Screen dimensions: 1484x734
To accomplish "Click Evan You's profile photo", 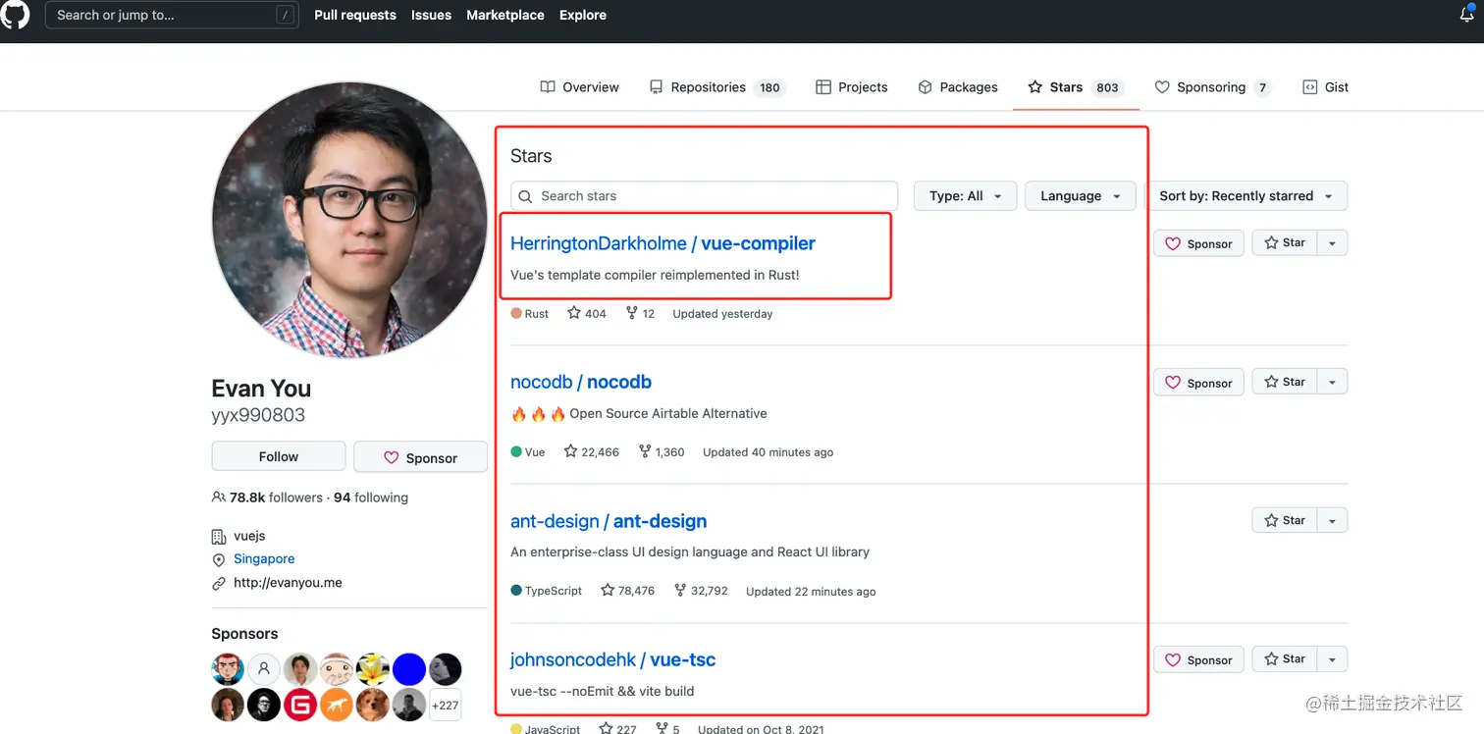I will (349, 220).
